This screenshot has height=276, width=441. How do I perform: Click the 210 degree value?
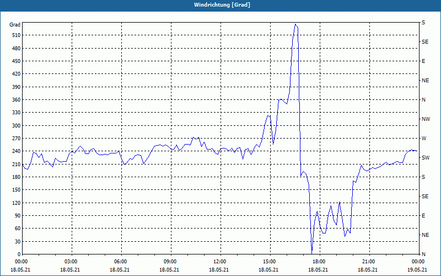coord(16,164)
